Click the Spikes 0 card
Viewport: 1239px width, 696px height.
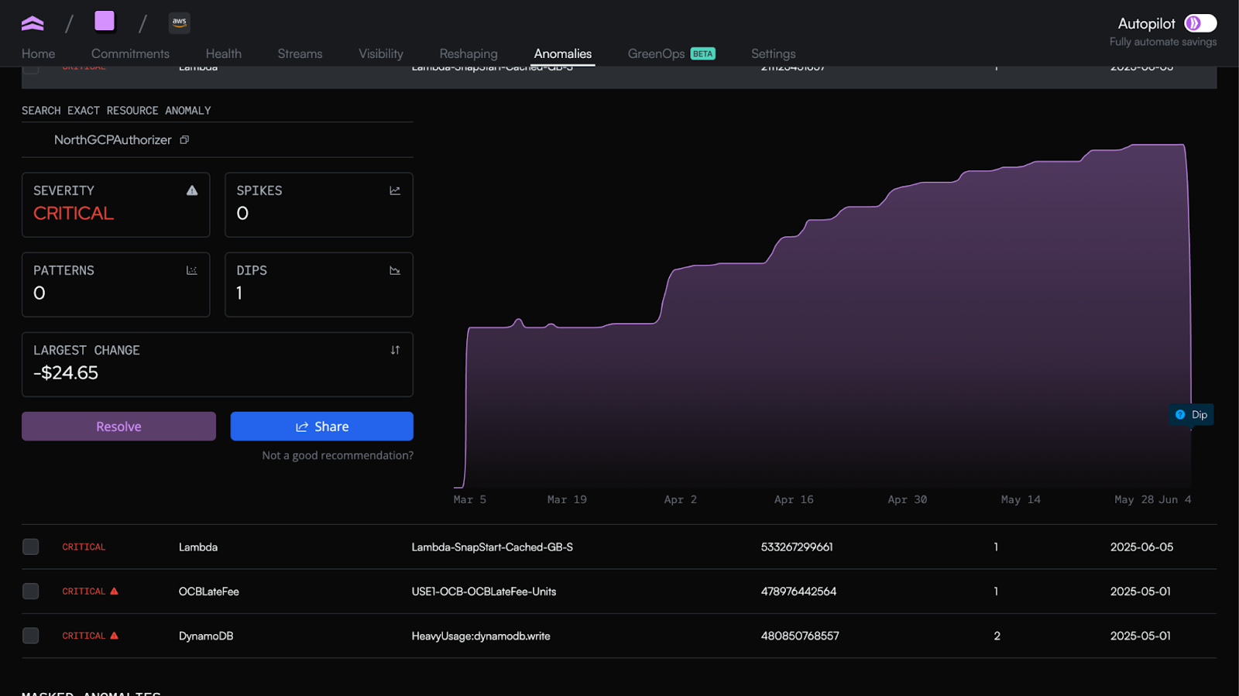pos(319,204)
